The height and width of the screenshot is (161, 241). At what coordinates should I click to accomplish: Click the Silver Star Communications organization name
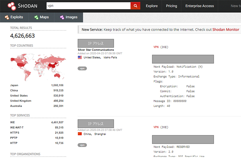[96, 50]
